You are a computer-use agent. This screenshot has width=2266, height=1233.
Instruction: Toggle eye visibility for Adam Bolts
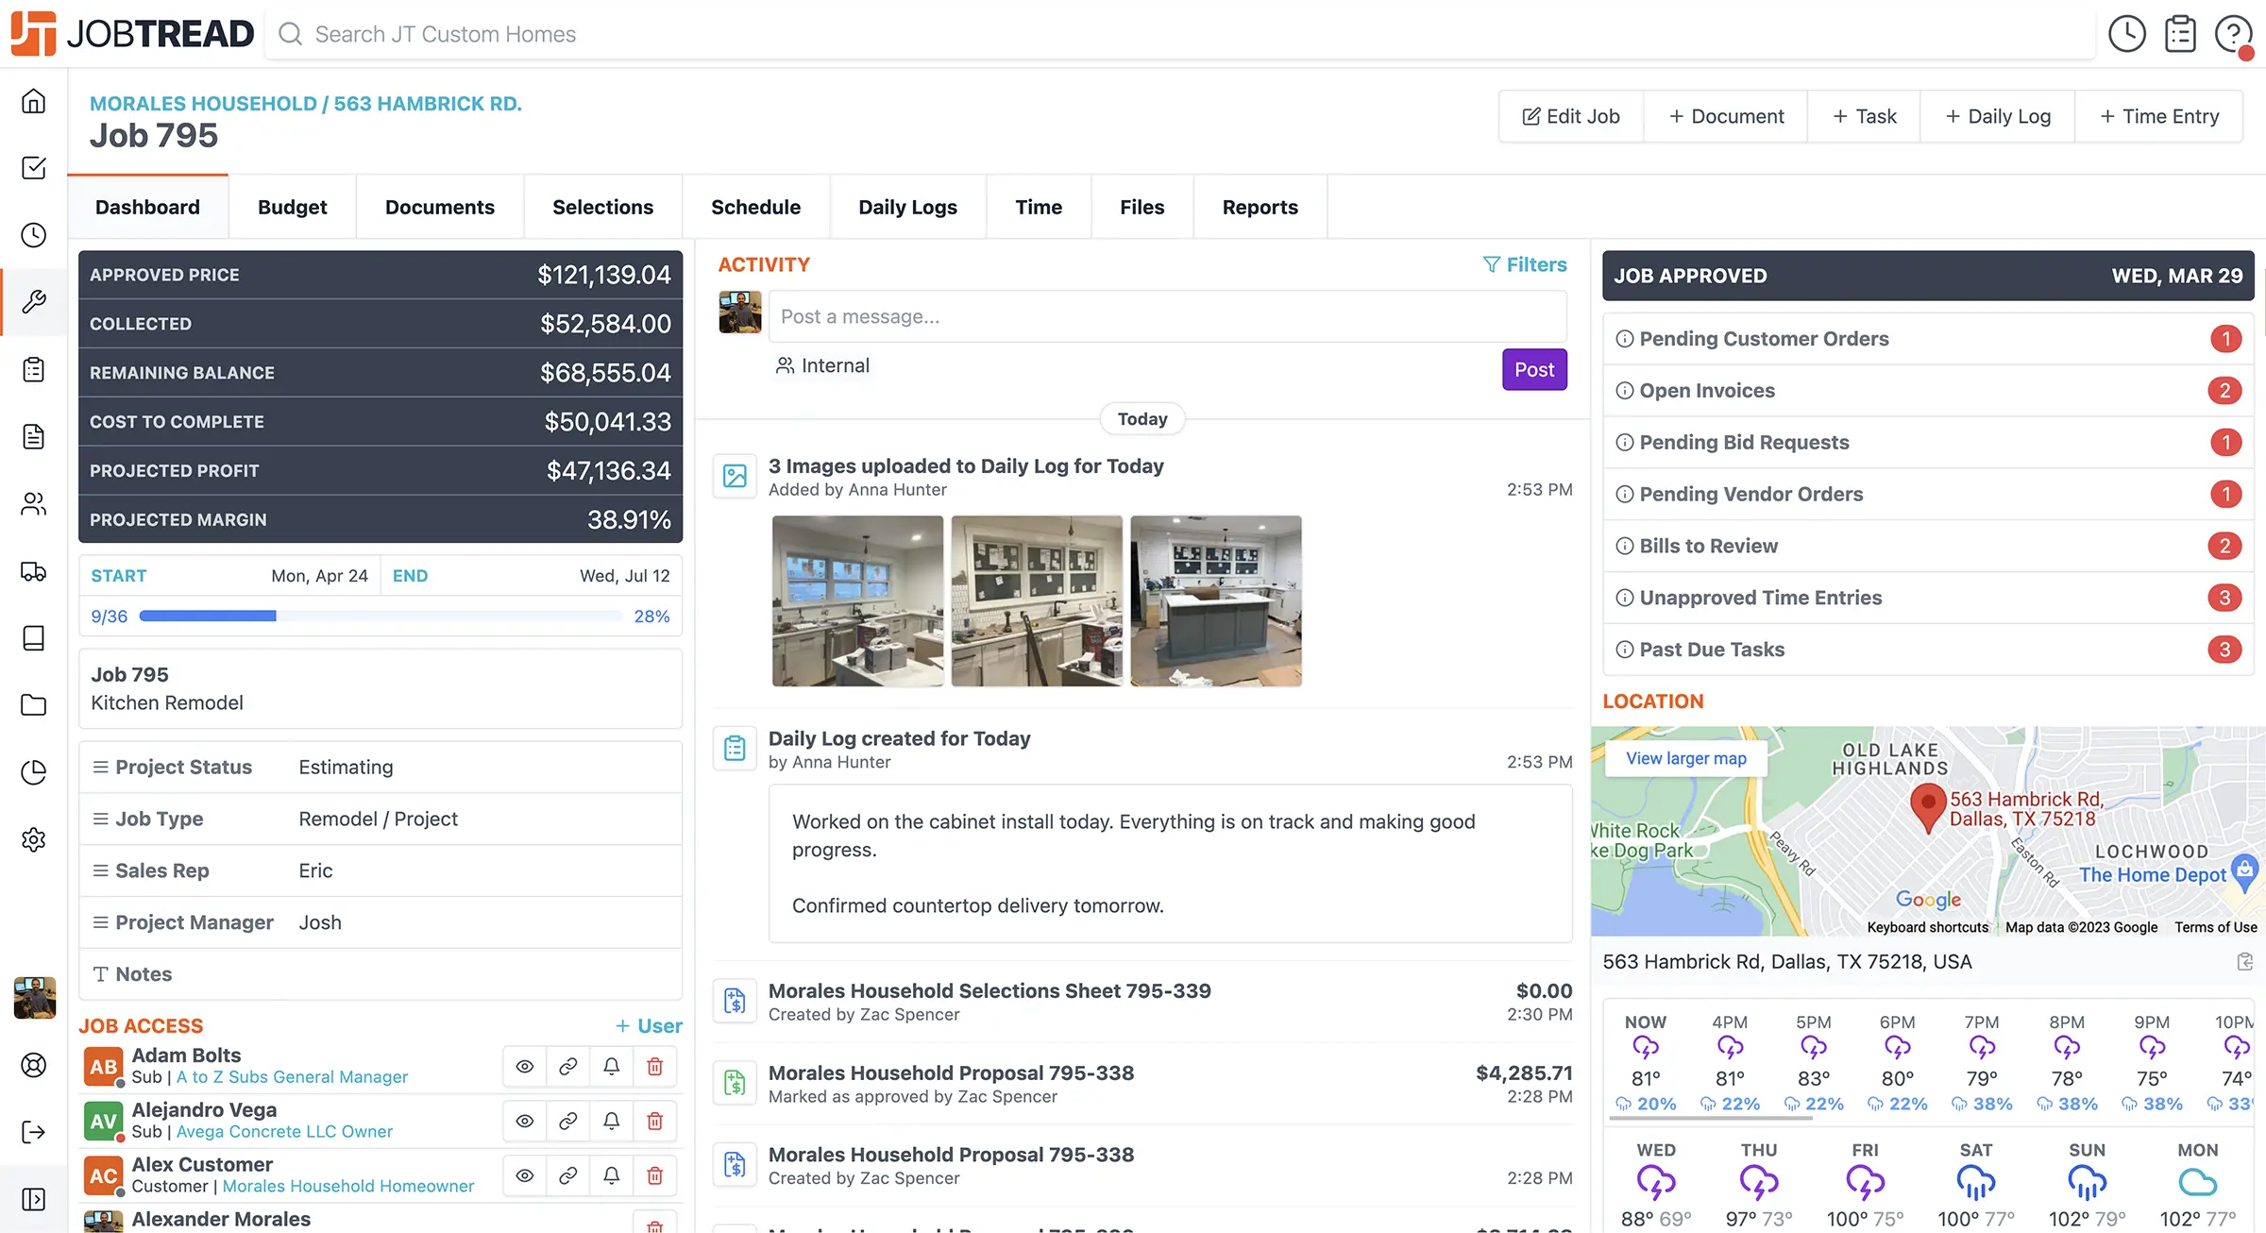click(525, 1067)
